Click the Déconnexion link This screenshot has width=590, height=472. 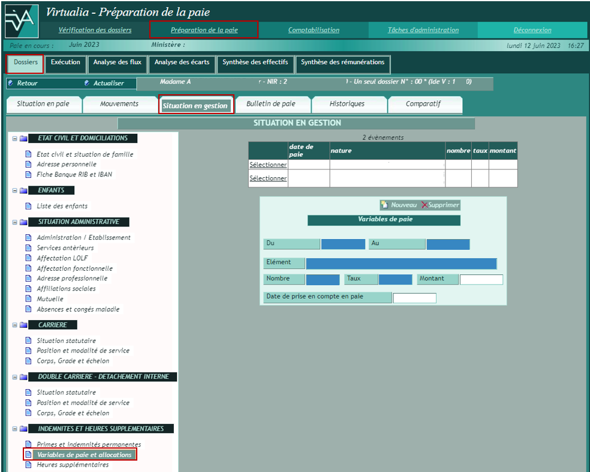[x=532, y=30]
